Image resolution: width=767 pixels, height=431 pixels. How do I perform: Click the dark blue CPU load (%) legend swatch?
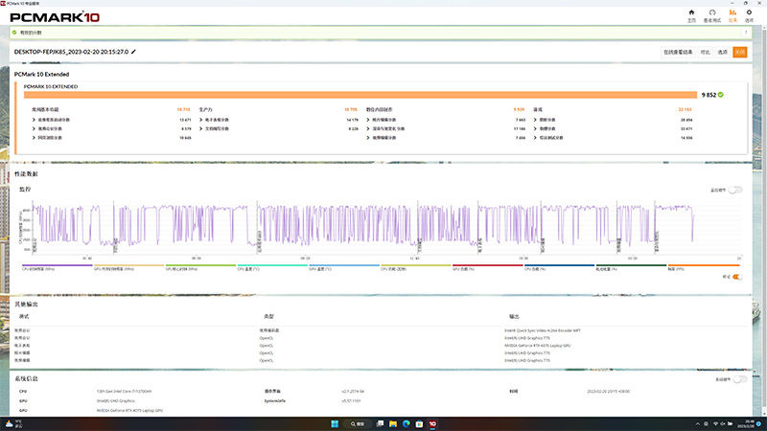pos(560,267)
